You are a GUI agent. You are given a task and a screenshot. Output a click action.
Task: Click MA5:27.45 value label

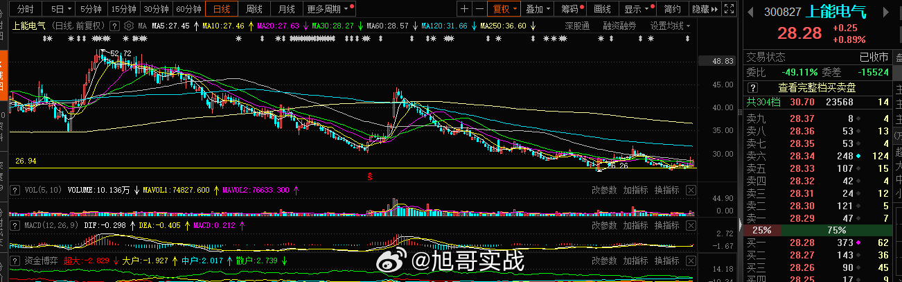[x=170, y=26]
